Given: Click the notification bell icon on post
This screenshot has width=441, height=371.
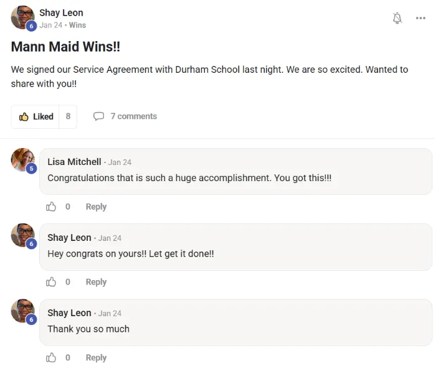Looking at the screenshot, I should [x=397, y=18].
